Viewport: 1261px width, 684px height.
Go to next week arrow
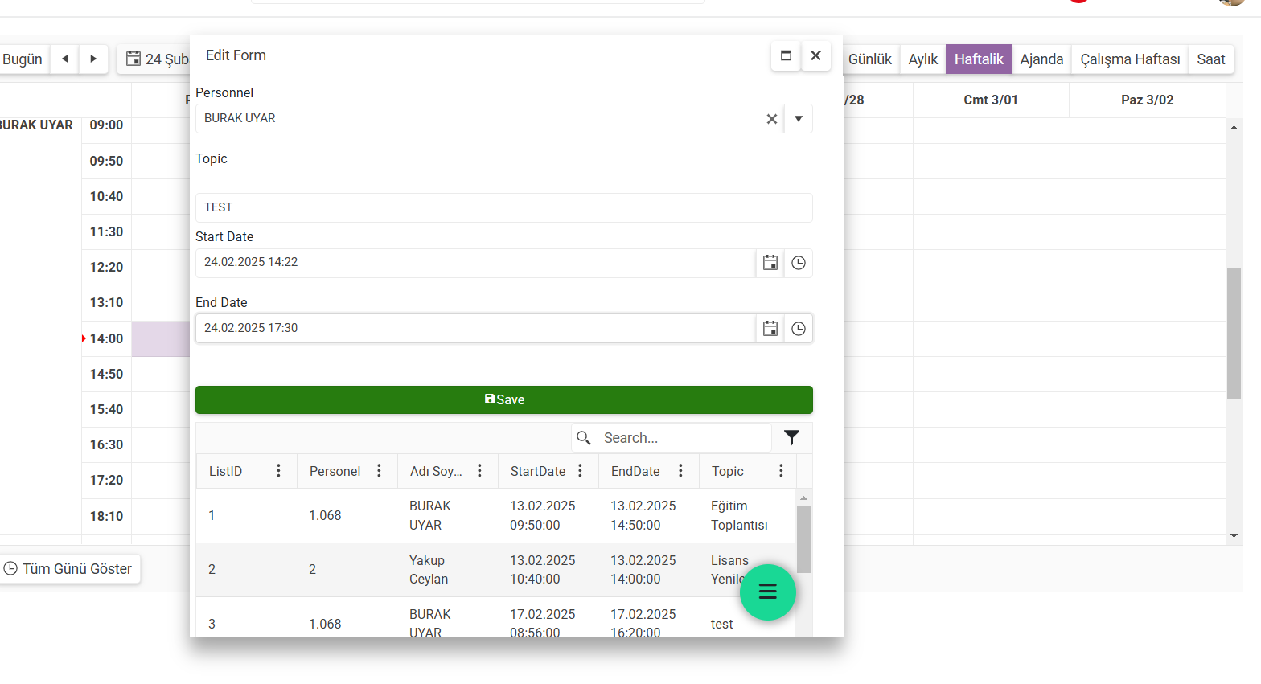[93, 59]
